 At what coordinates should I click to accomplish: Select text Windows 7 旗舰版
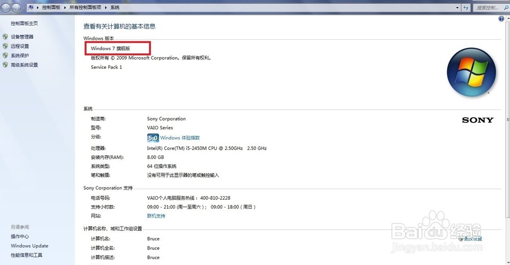[111, 48]
